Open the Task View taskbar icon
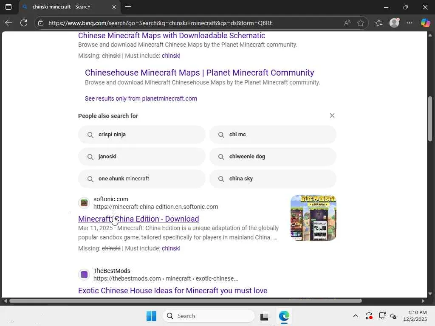The image size is (435, 326). (264, 316)
